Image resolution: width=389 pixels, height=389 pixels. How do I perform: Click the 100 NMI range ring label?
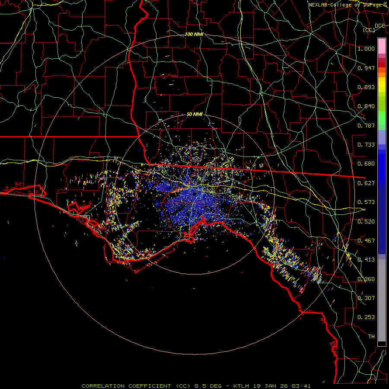pyautogui.click(x=194, y=34)
